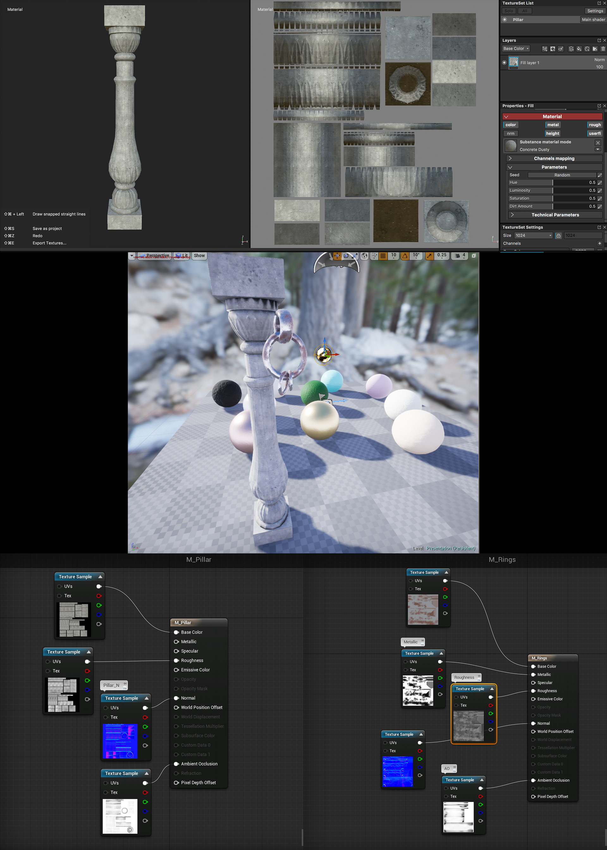Screen dimensions: 607x850
Task: Add a folder in the Layers panel
Action: click(x=595, y=49)
